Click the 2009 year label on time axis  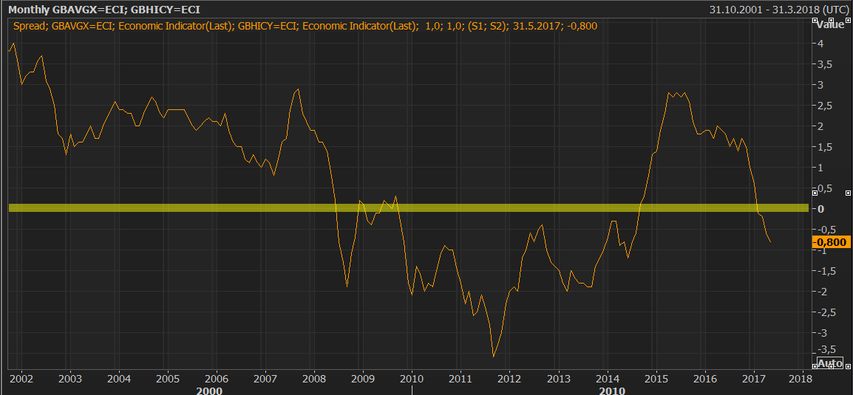362,378
